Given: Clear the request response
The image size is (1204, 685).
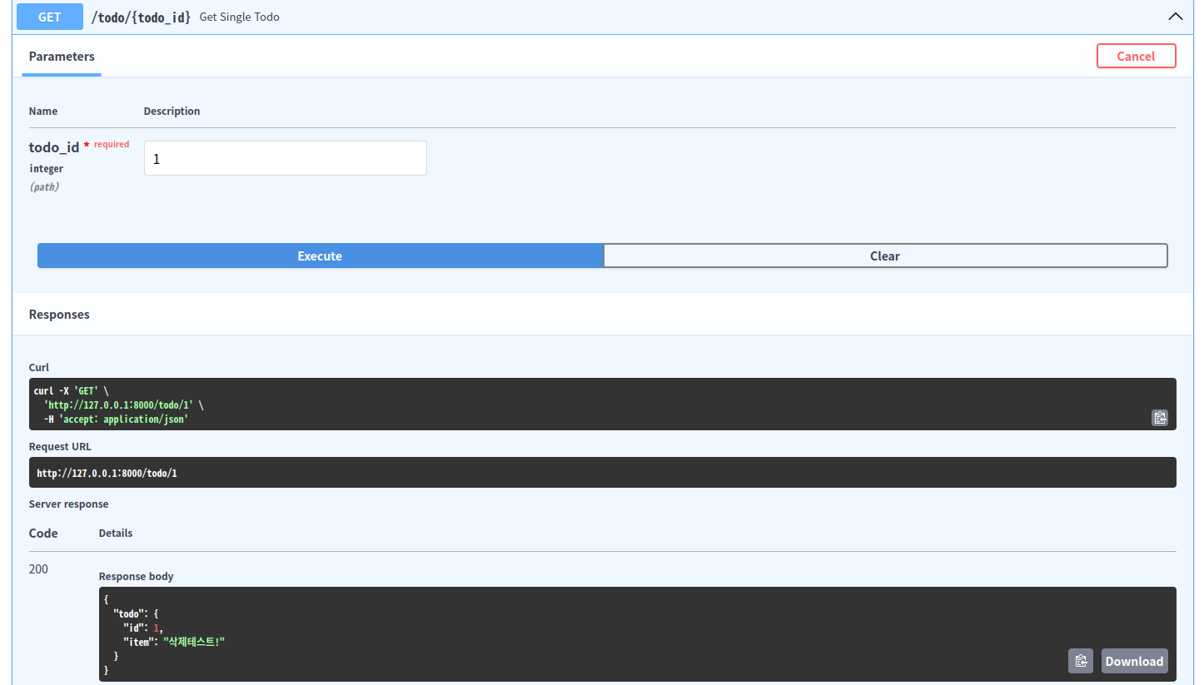Looking at the screenshot, I should (x=885, y=256).
